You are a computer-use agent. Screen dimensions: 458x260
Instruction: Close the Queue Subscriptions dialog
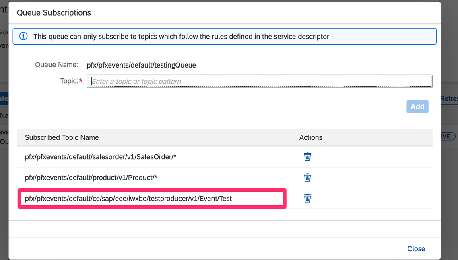(x=416, y=249)
